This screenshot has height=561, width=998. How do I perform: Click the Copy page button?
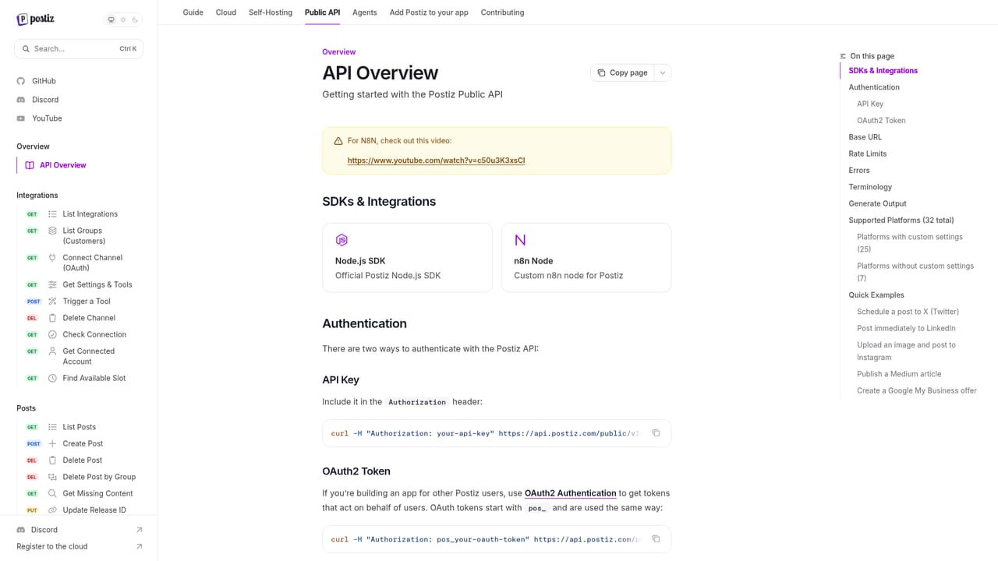pos(622,72)
